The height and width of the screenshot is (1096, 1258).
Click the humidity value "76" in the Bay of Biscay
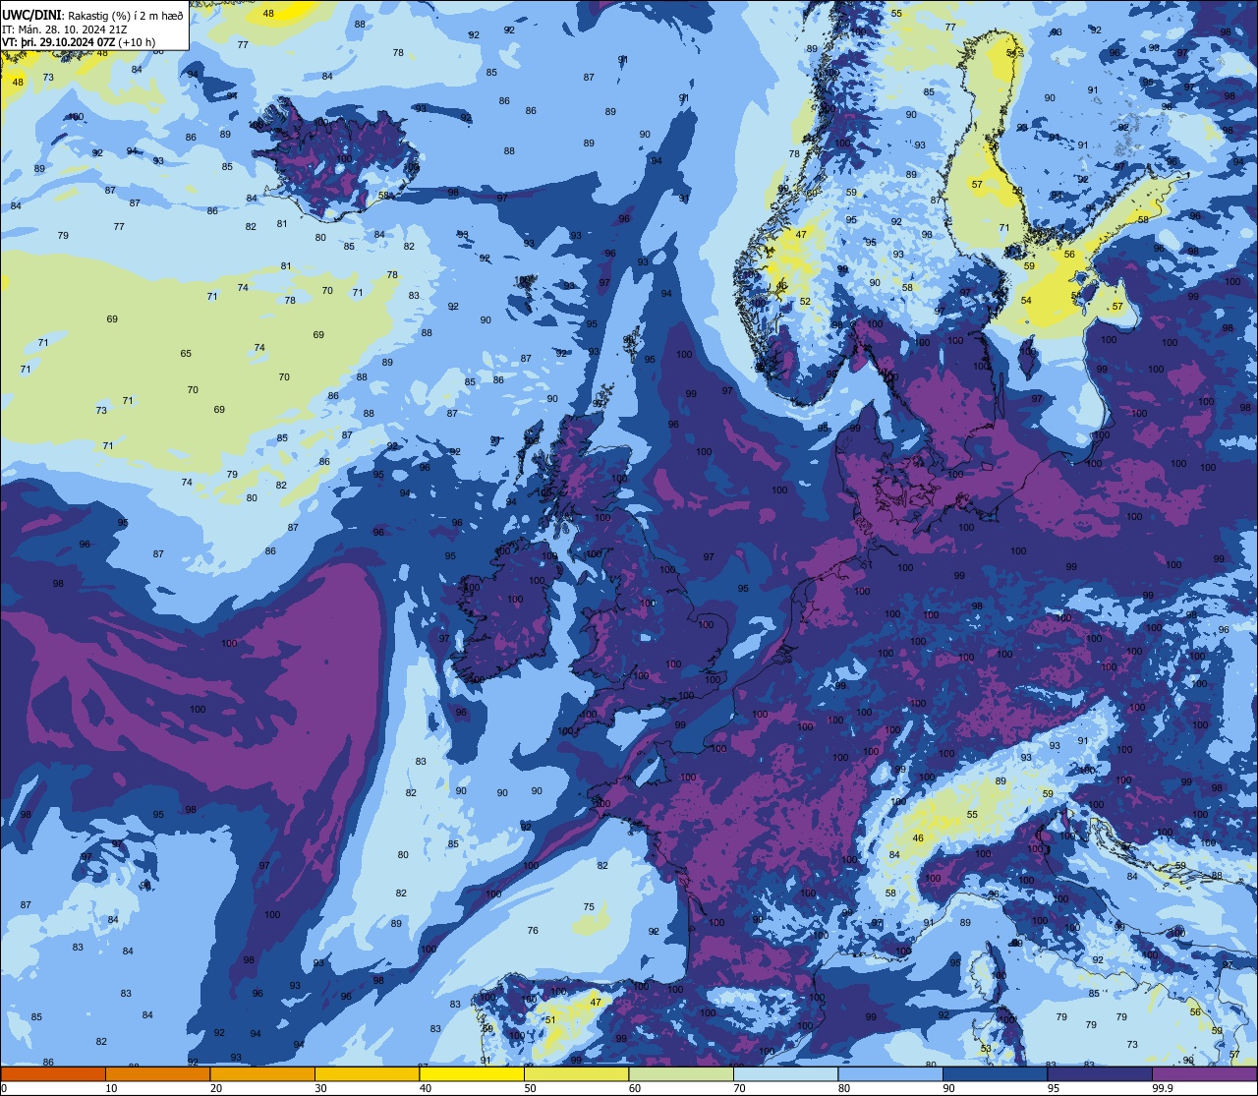[x=533, y=930]
